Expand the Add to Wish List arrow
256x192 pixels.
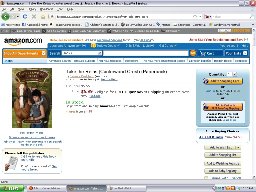(x=238, y=147)
